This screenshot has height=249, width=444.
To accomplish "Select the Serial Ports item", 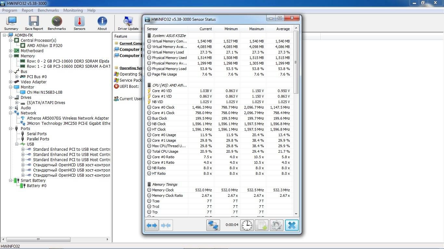I will pyautogui.click(x=36, y=134).
